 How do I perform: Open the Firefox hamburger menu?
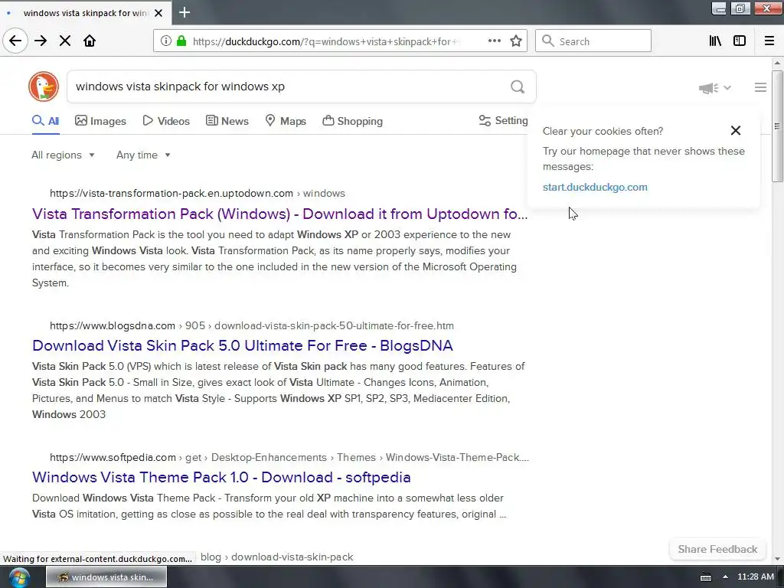coord(769,41)
